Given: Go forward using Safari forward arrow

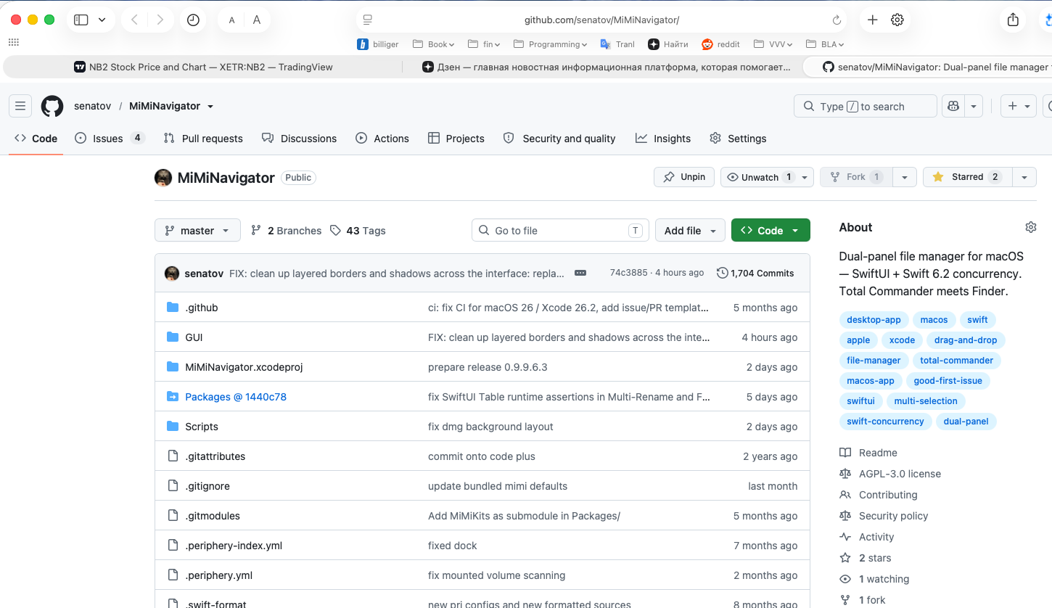Looking at the screenshot, I should coord(160,20).
